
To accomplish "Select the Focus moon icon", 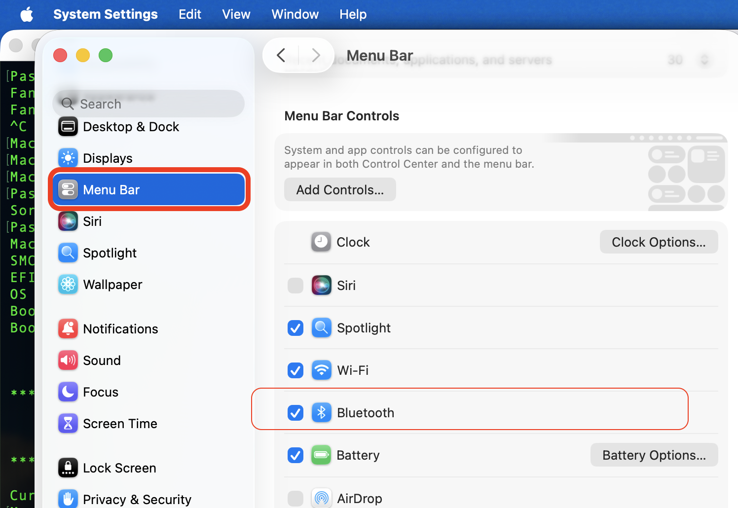I will [x=68, y=392].
